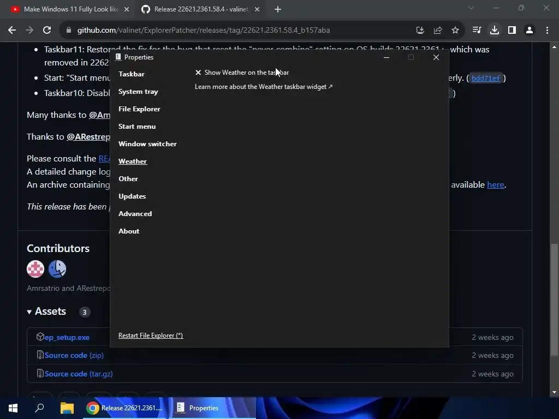This screenshot has height=419, width=559.
Task: Click Source code tar.gz file icon
Action: coord(40,373)
